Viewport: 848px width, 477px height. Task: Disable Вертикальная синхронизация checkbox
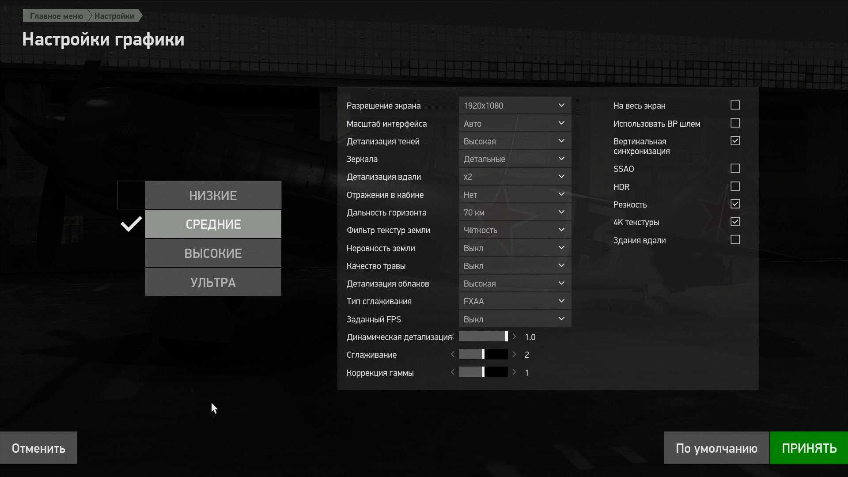[x=735, y=141]
